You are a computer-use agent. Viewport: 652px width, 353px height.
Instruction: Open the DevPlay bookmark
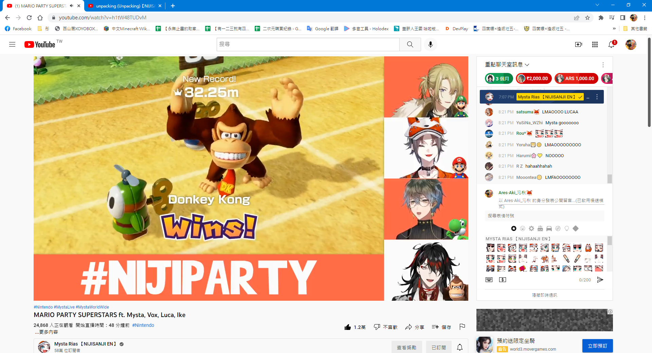point(456,29)
